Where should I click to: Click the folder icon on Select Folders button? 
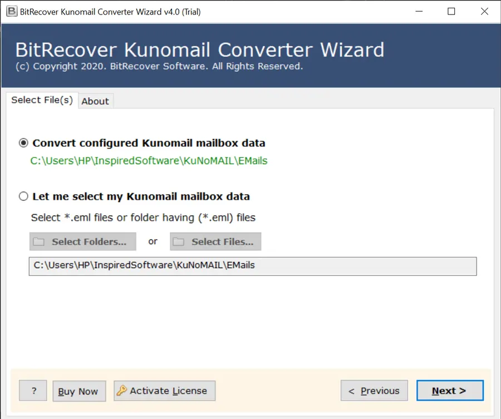tap(39, 241)
